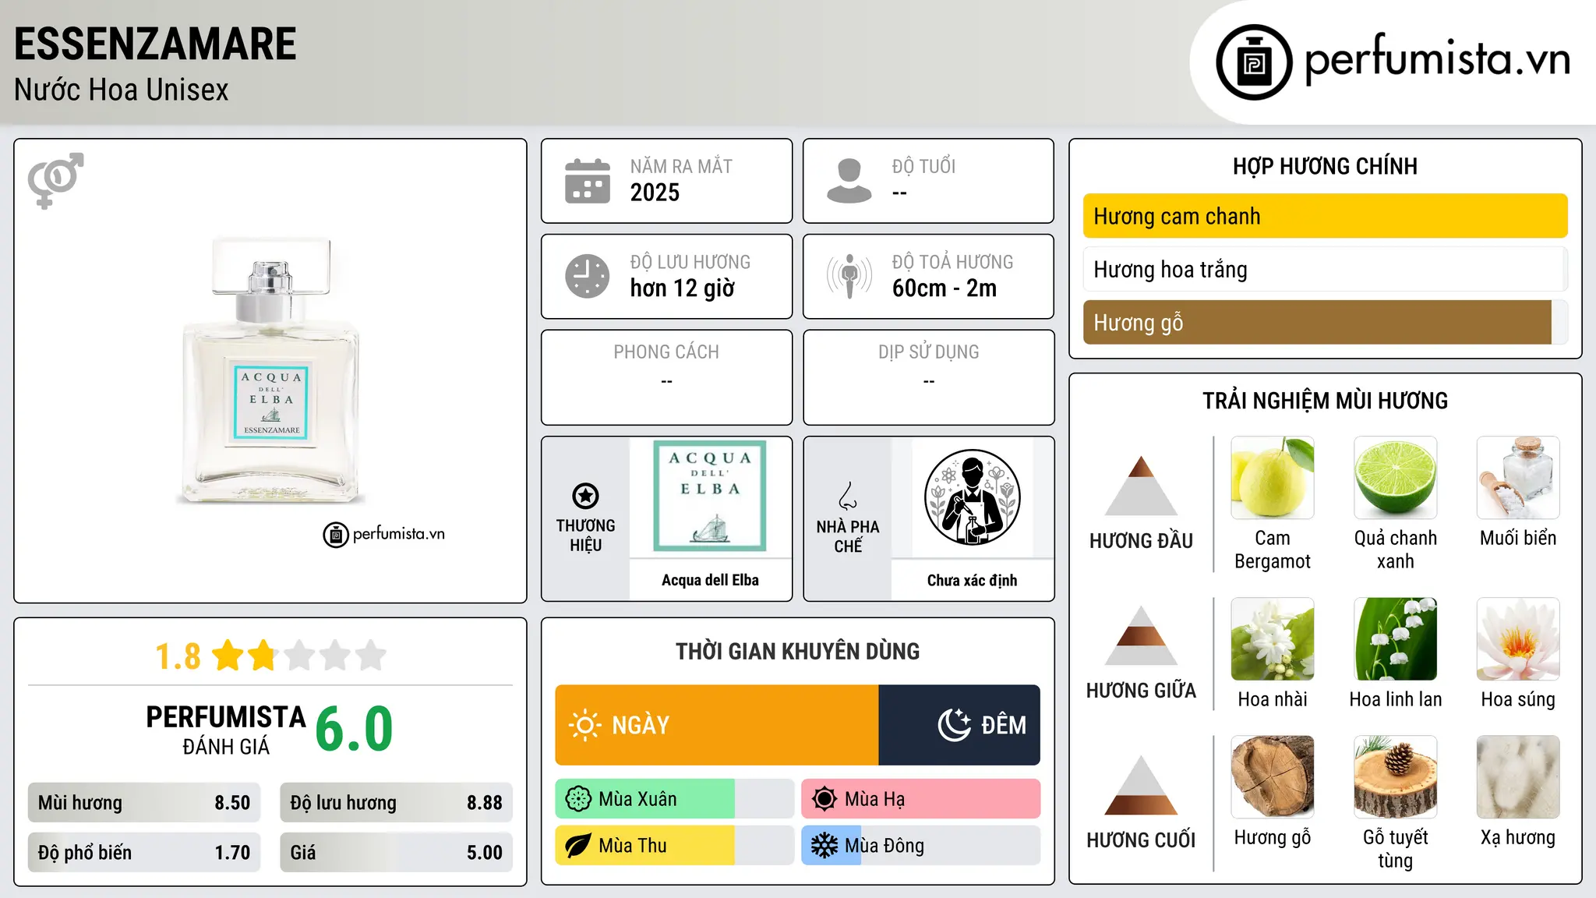Screen dimensions: 1596x898
Task: Click the yellow Hương cam chanh accord bar
Action: pos(1325,216)
